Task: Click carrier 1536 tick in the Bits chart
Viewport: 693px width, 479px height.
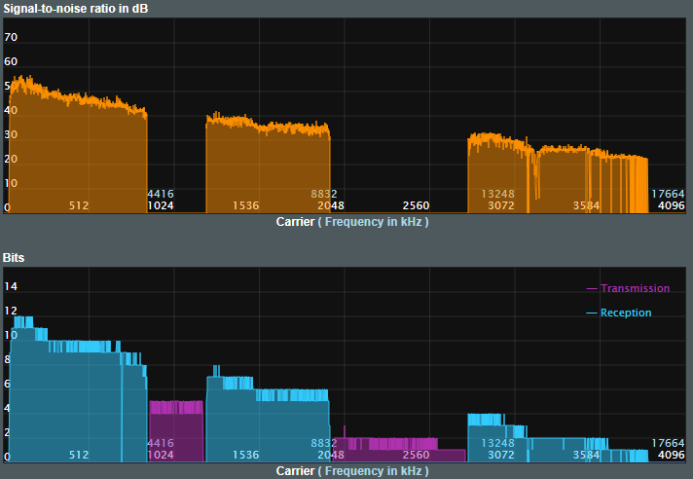Action: 245,455
